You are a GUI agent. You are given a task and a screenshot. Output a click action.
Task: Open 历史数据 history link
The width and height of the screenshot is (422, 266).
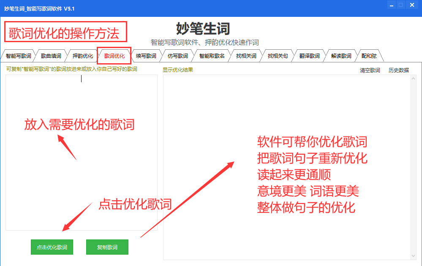tap(399, 70)
